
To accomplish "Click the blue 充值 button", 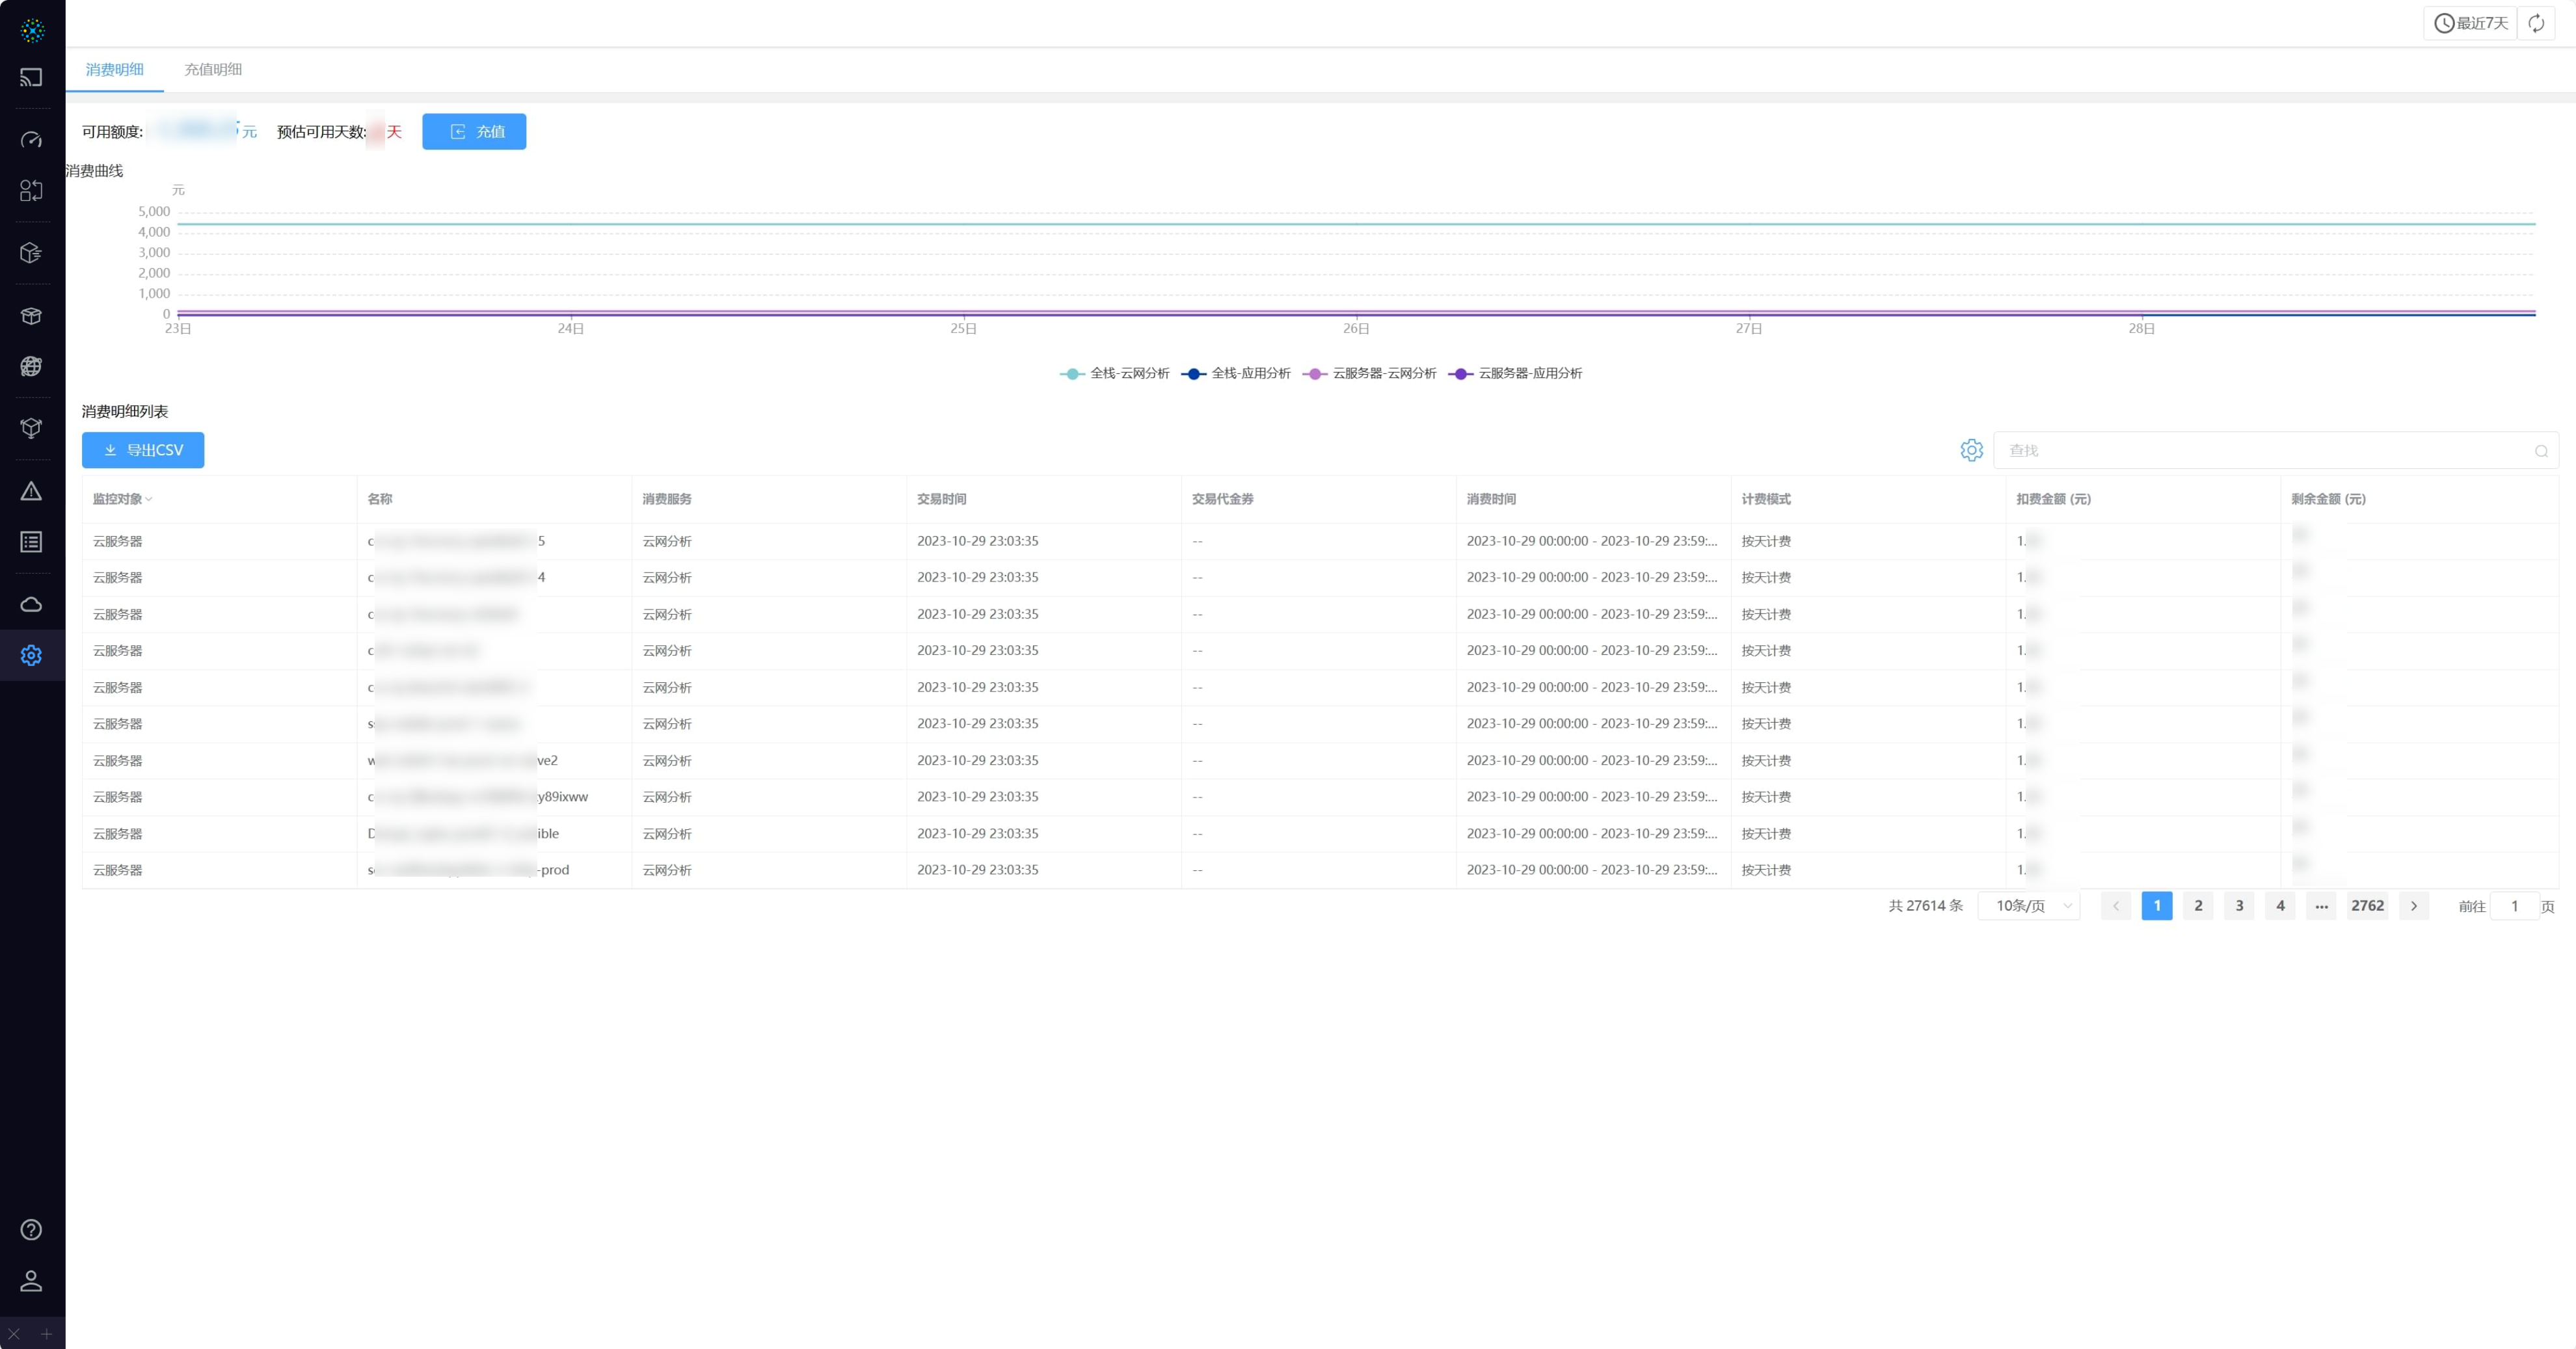I will pyautogui.click(x=474, y=131).
